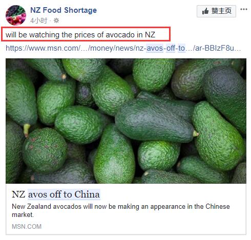The width and height of the screenshot is (251, 240).
Task: Click the 4小时 post timestamp
Action: pos(39,20)
